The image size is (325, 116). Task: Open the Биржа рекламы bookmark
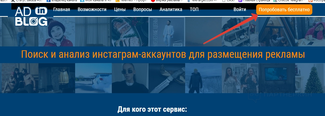pos(167,1)
